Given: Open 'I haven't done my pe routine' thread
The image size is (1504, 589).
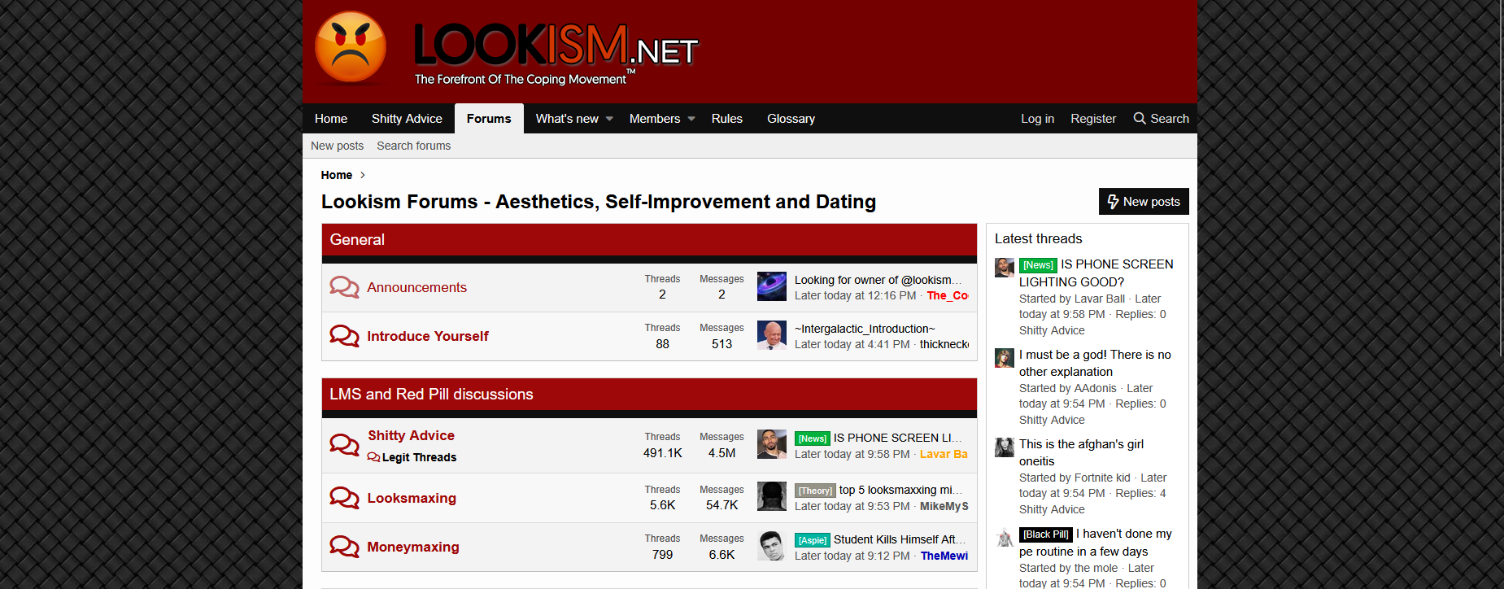Looking at the screenshot, I should click(x=1096, y=543).
